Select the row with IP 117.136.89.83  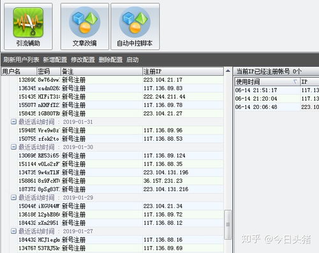click(121, 88)
